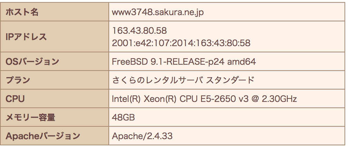Select the FreeBSD 9.1-RELEASE-p24 amd64 value
The image size is (348, 146).
click(184, 62)
